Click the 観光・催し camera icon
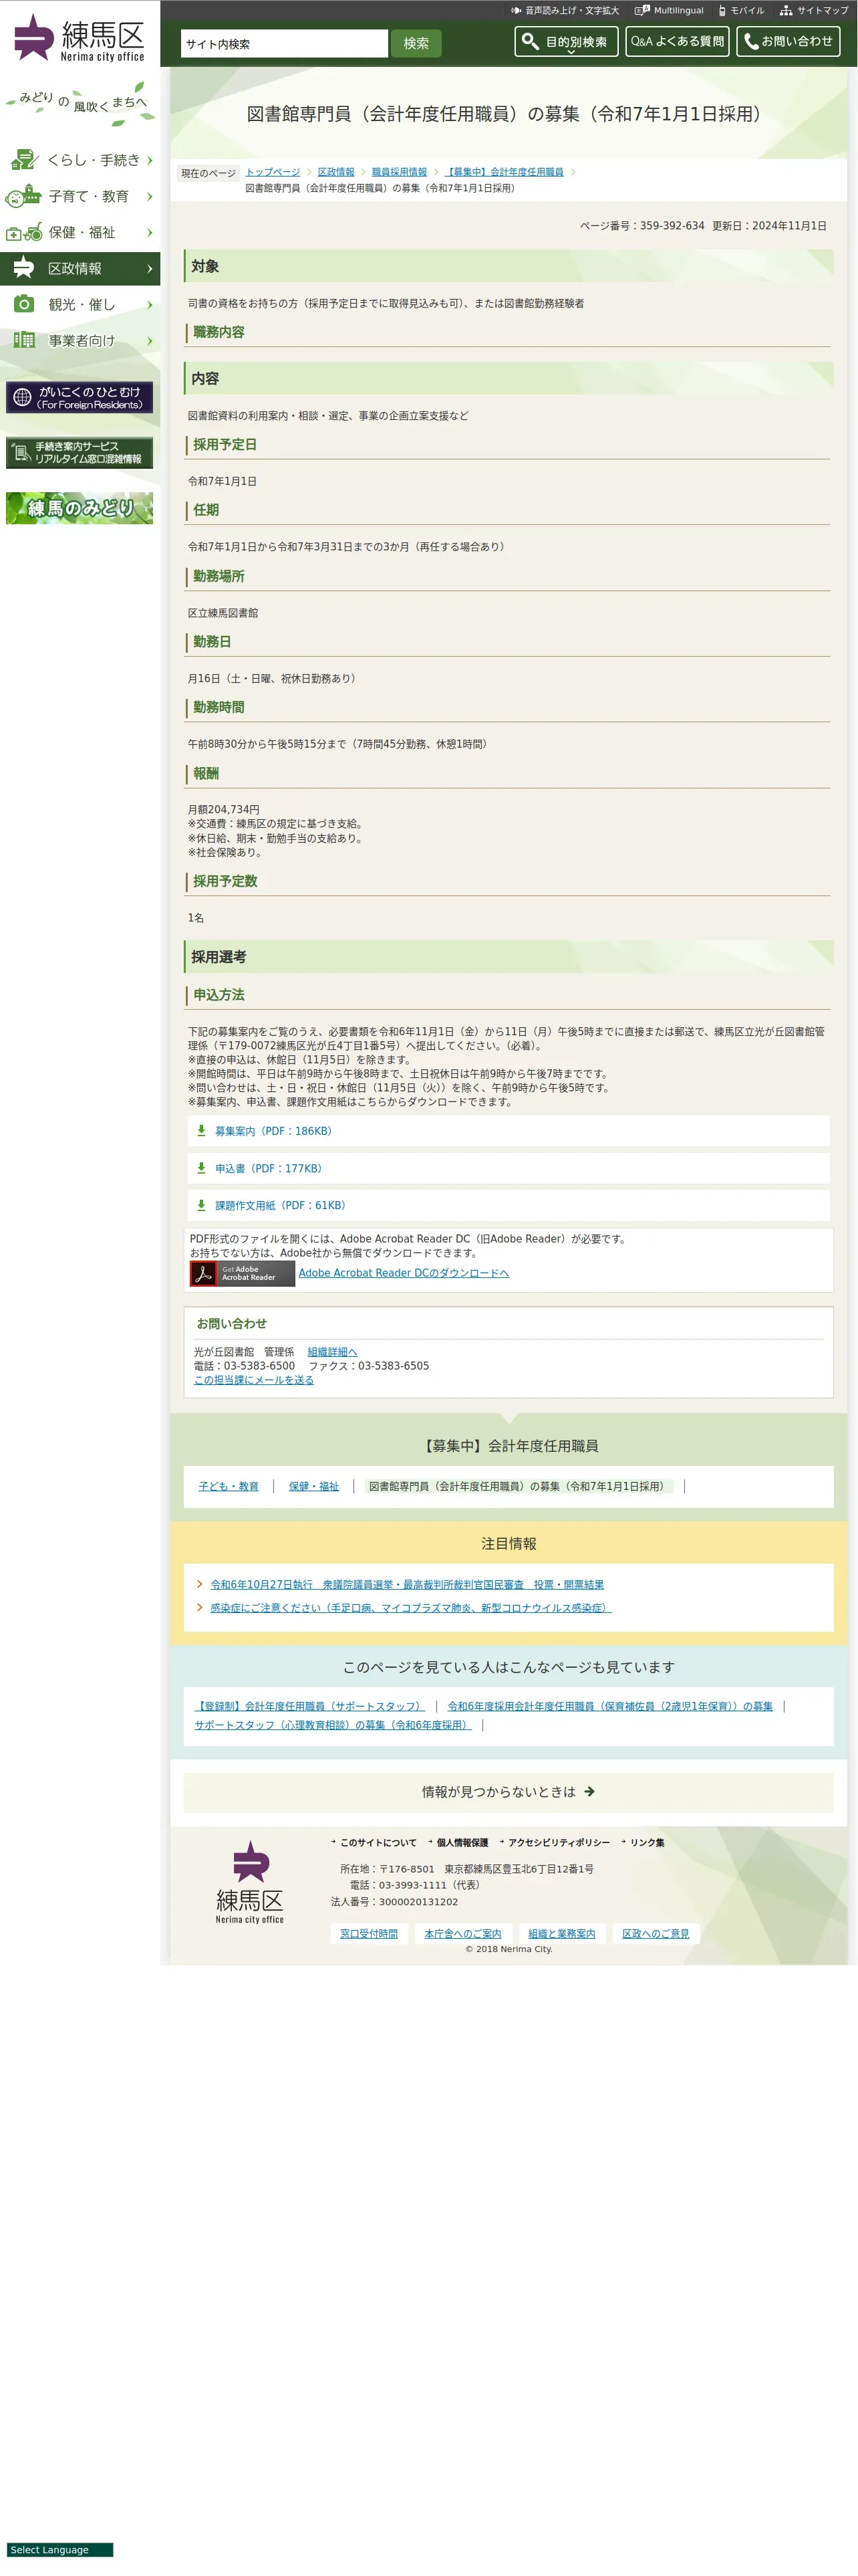Viewport: 858px width, 2576px height. coord(24,304)
